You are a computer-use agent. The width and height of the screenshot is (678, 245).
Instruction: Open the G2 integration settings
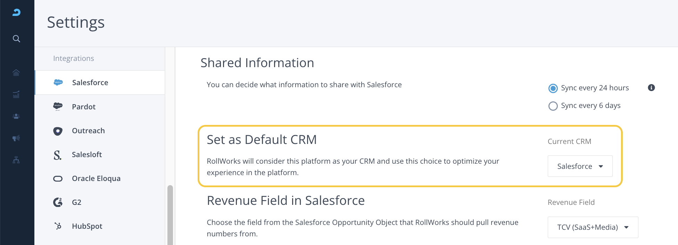(76, 202)
